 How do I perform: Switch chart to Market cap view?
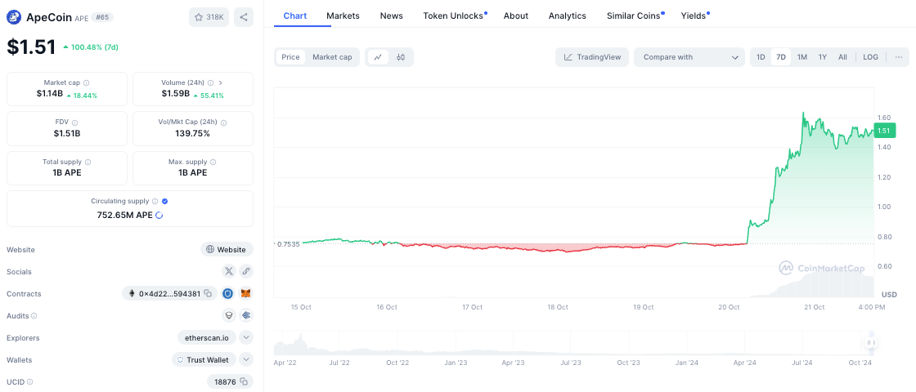pos(332,57)
